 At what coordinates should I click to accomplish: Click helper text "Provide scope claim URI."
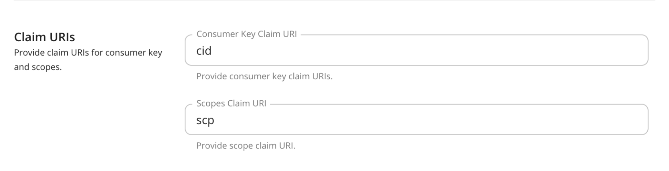coord(246,146)
